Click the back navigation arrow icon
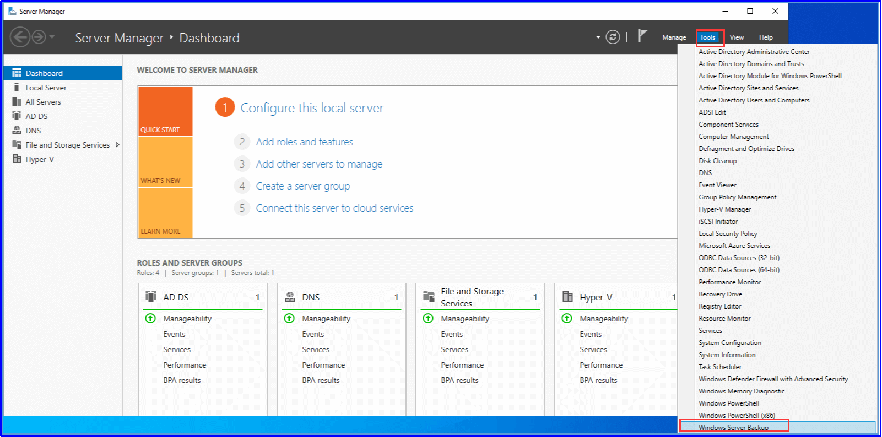 20,37
